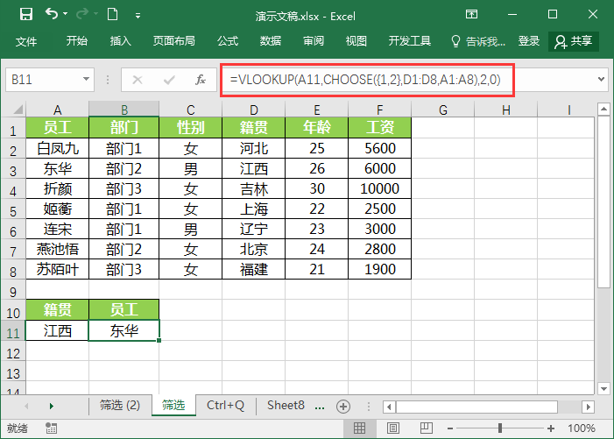Viewport: 614px width, 439px height.
Task: Select cell F4 containing 10000
Action: [x=379, y=188]
